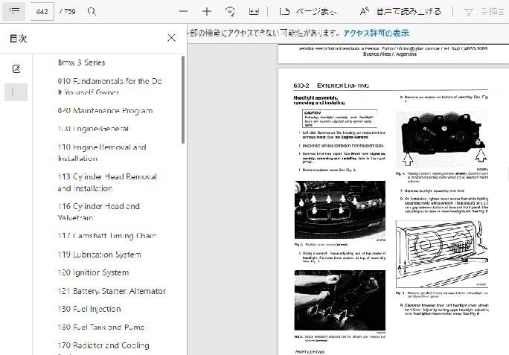The width and height of the screenshot is (509, 355).
Task: Zoom out with the minus button
Action: click(x=183, y=11)
